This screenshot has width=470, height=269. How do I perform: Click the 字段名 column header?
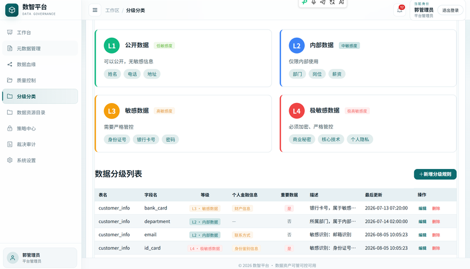(151, 195)
